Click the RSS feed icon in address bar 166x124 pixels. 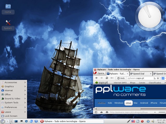(x=155, y=78)
